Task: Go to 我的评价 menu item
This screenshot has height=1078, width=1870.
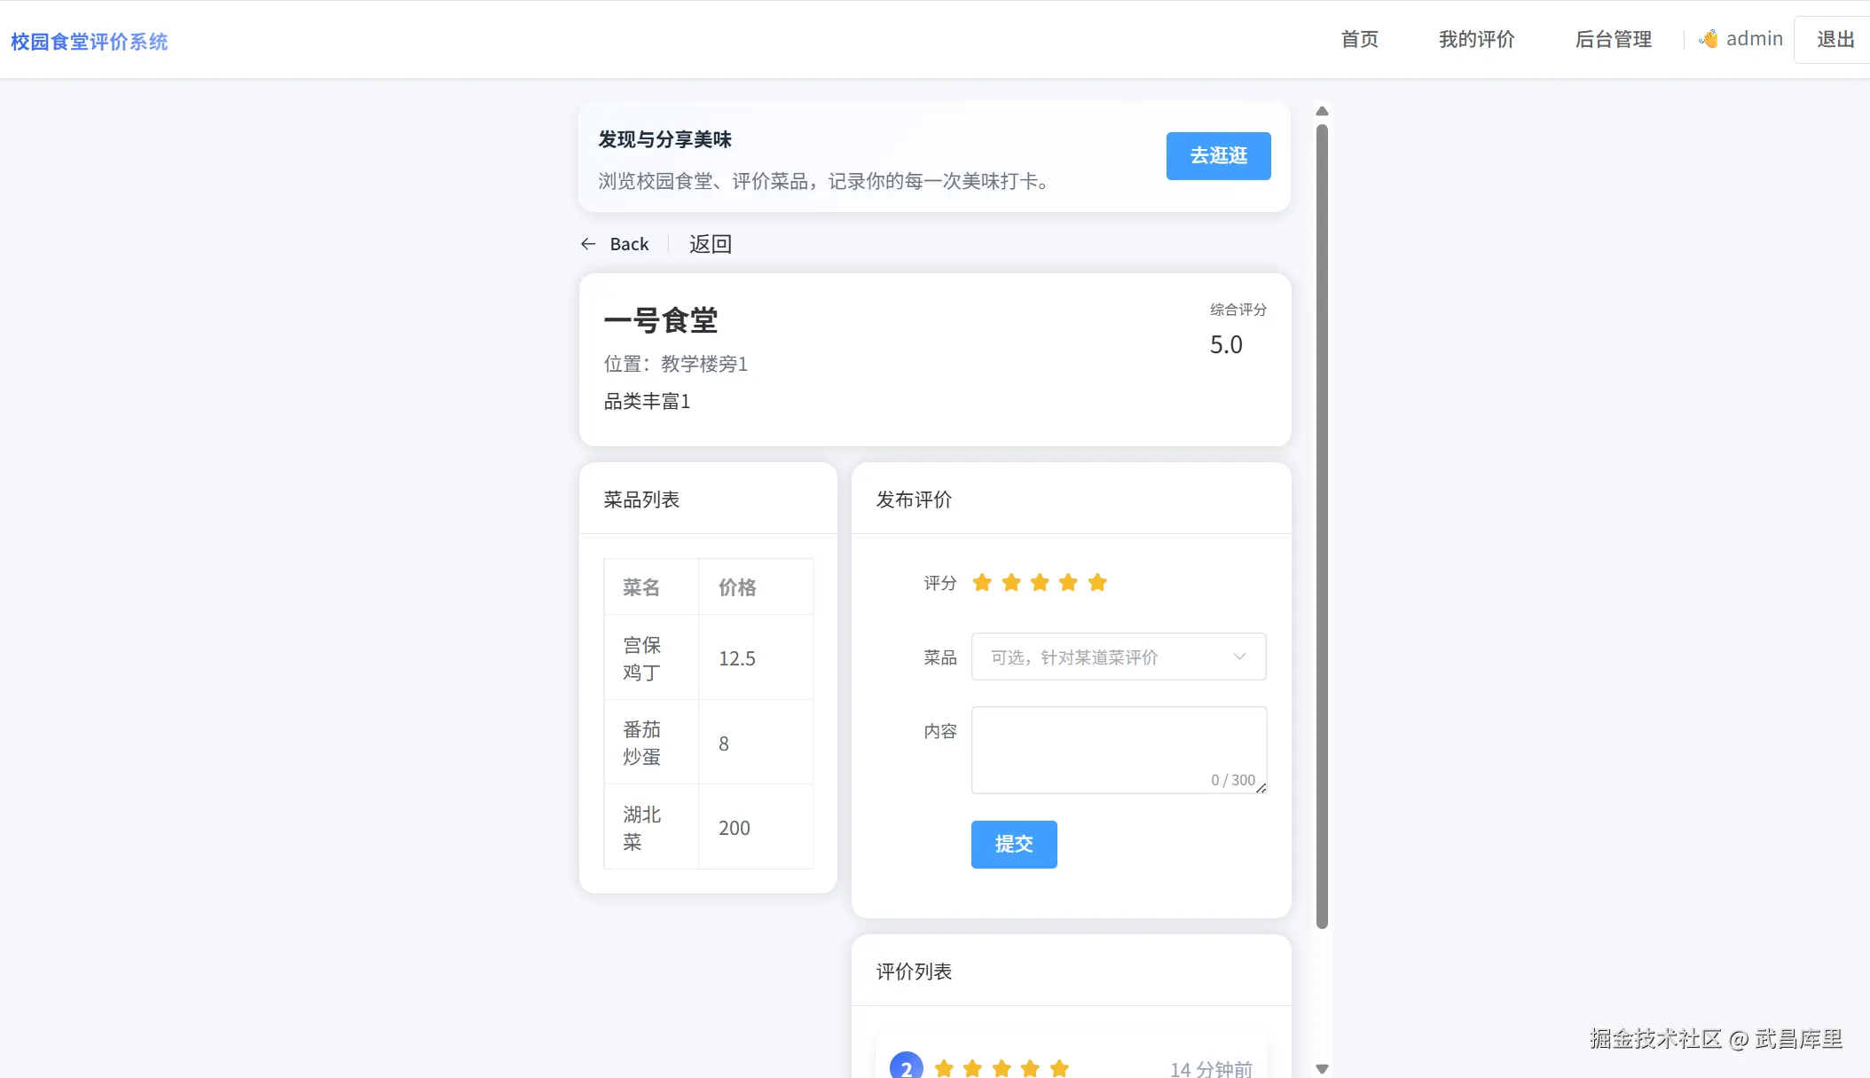Action: [1476, 39]
